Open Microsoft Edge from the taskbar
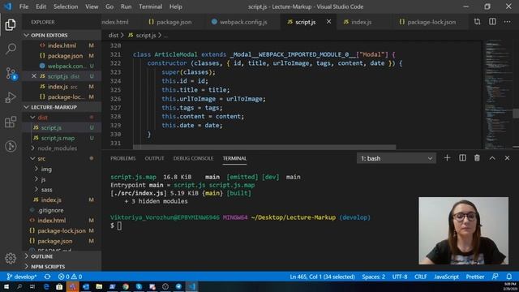Image resolution: width=519 pixels, height=292 pixels. tap(46, 286)
